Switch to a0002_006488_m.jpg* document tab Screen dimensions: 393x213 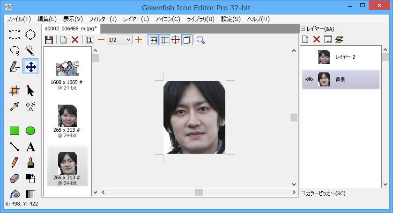pos(71,28)
